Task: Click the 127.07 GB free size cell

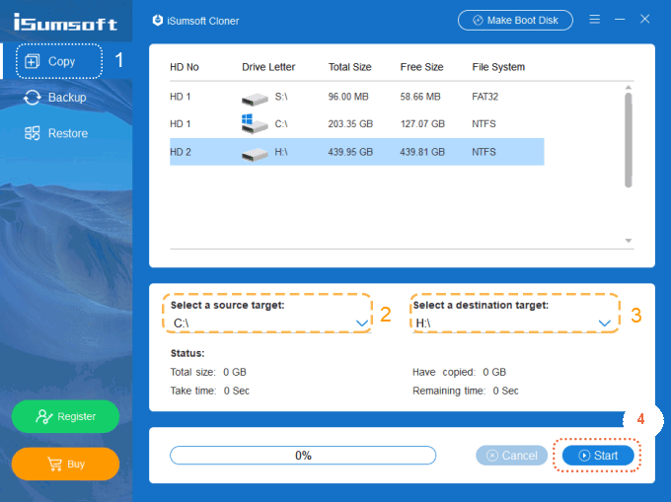Action: 422,124
